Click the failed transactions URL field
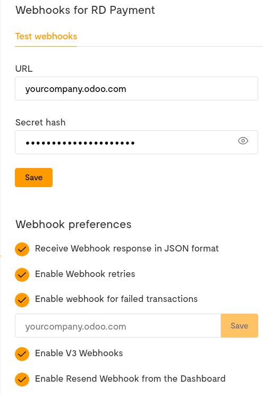The image size is (263, 395). tap(118, 326)
